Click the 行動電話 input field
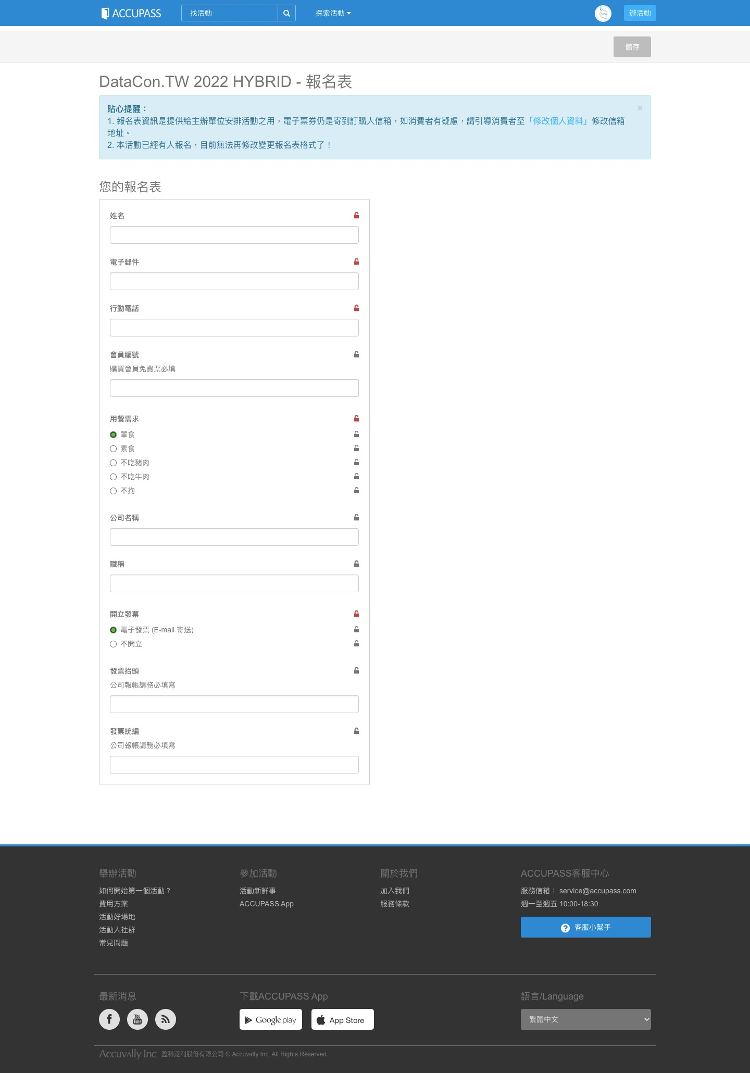 click(x=234, y=328)
